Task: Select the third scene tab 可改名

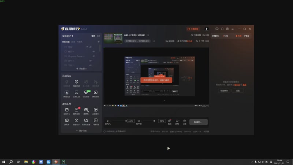Action: (79, 42)
